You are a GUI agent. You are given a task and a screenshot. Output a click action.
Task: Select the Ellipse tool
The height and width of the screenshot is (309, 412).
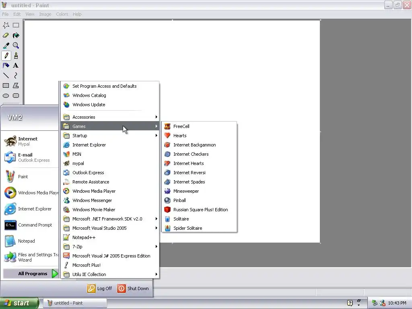(x=6, y=96)
